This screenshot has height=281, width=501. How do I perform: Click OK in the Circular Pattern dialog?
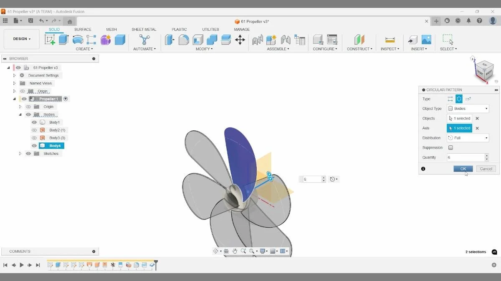[463, 169]
